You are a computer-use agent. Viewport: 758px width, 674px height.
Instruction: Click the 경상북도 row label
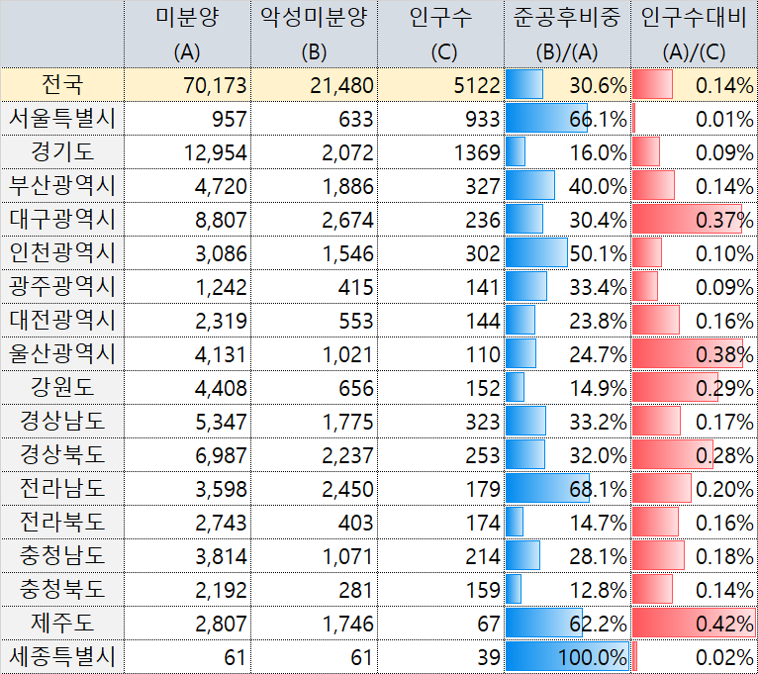(62, 454)
